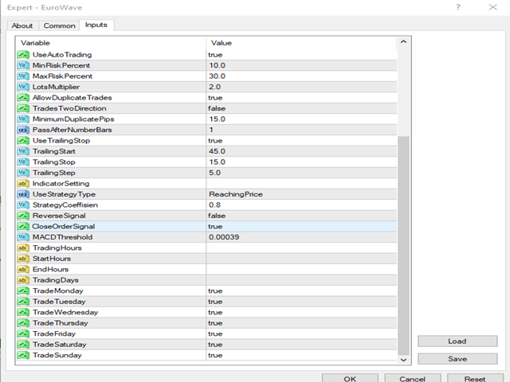
Task: Switch to the Common tab
Action: point(59,25)
